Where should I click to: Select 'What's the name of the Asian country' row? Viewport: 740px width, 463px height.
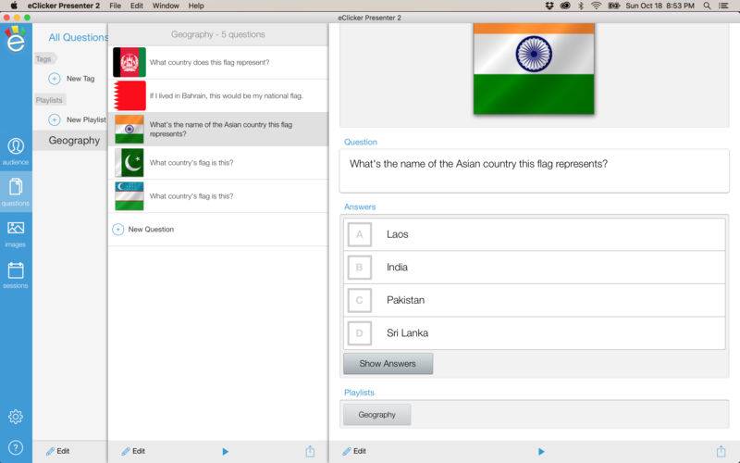[218, 129]
